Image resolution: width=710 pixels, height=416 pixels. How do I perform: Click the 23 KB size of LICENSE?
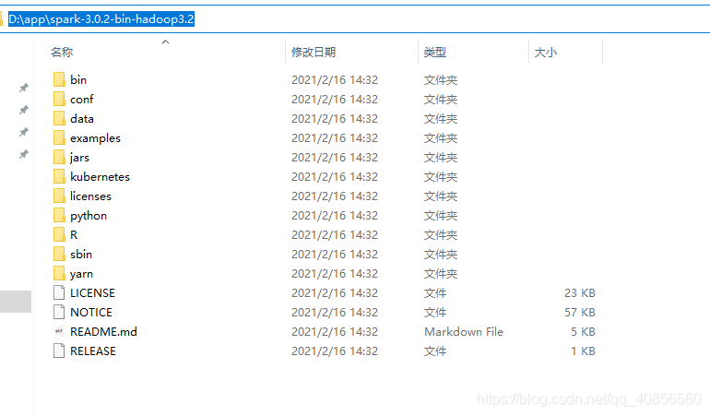(580, 293)
